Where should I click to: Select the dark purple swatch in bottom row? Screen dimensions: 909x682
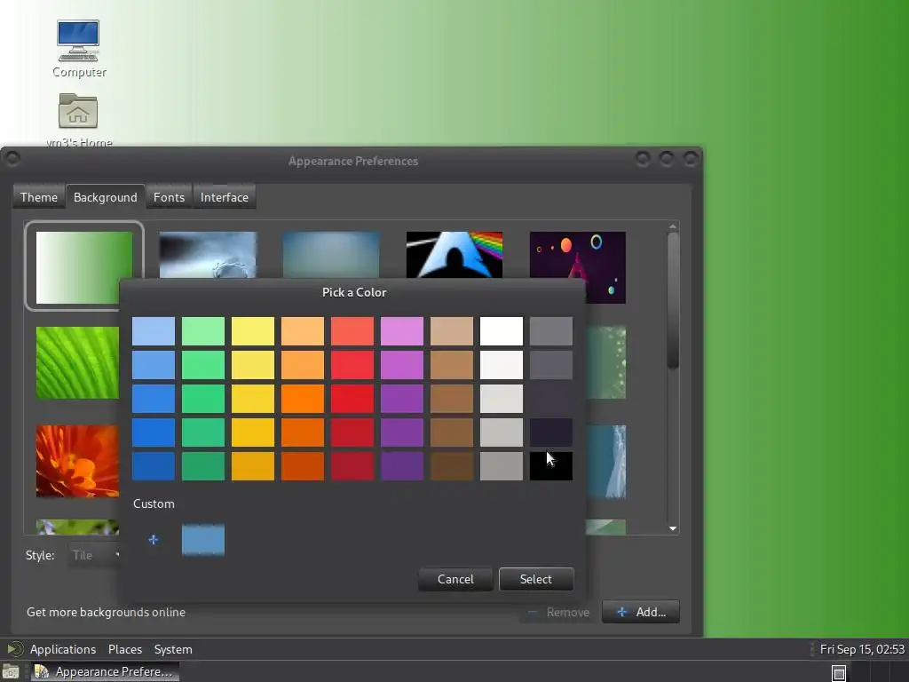pyautogui.click(x=402, y=466)
